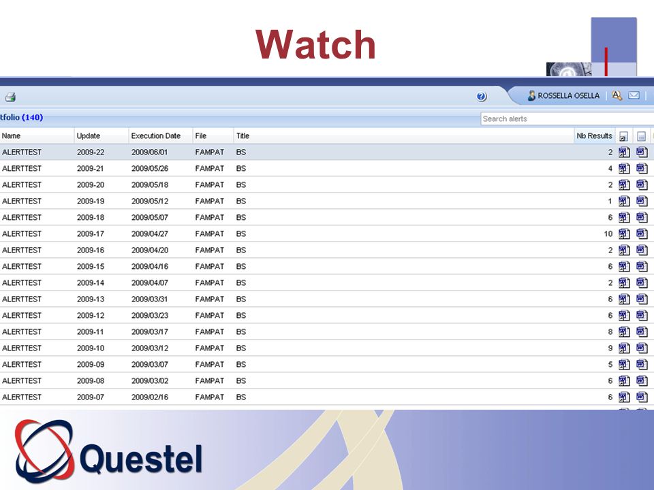
Task: Open the Word shortcut icon for update 2009-14
Action: (x=624, y=282)
